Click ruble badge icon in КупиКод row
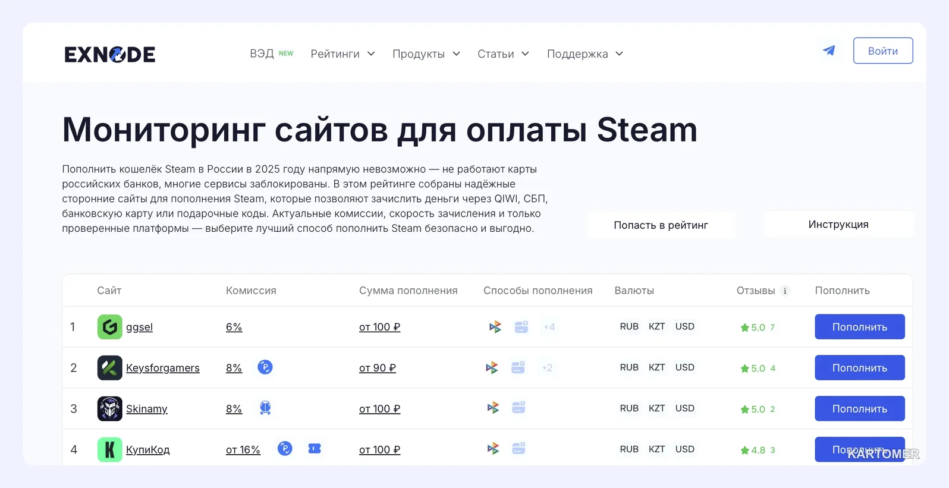The height and width of the screenshot is (488, 949). (285, 449)
